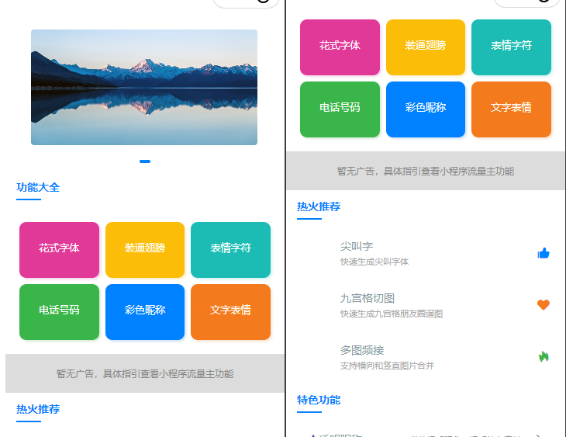Tap the green flame icon beside 多图频接

[x=544, y=357]
